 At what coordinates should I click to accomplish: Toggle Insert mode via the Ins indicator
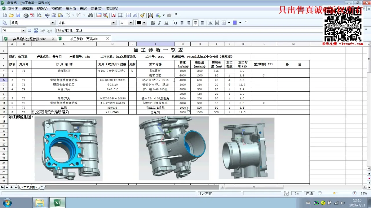pos(297,193)
